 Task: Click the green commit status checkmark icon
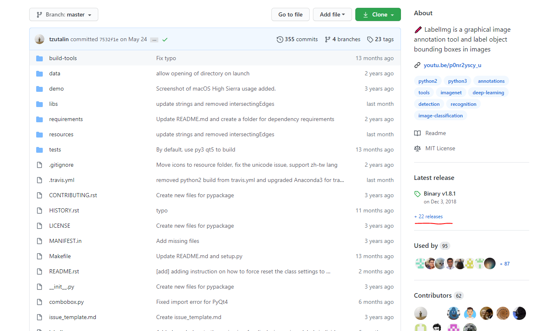(x=165, y=40)
